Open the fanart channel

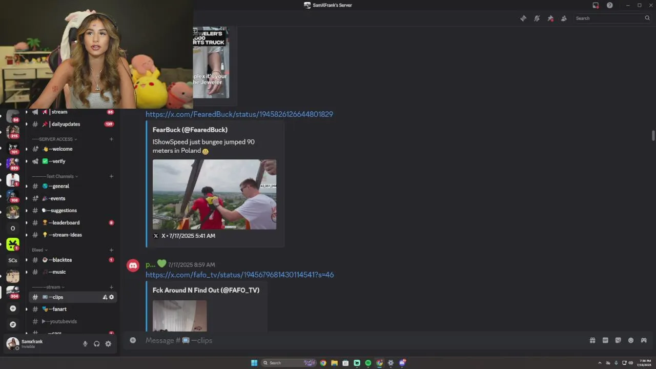pyautogui.click(x=73, y=310)
